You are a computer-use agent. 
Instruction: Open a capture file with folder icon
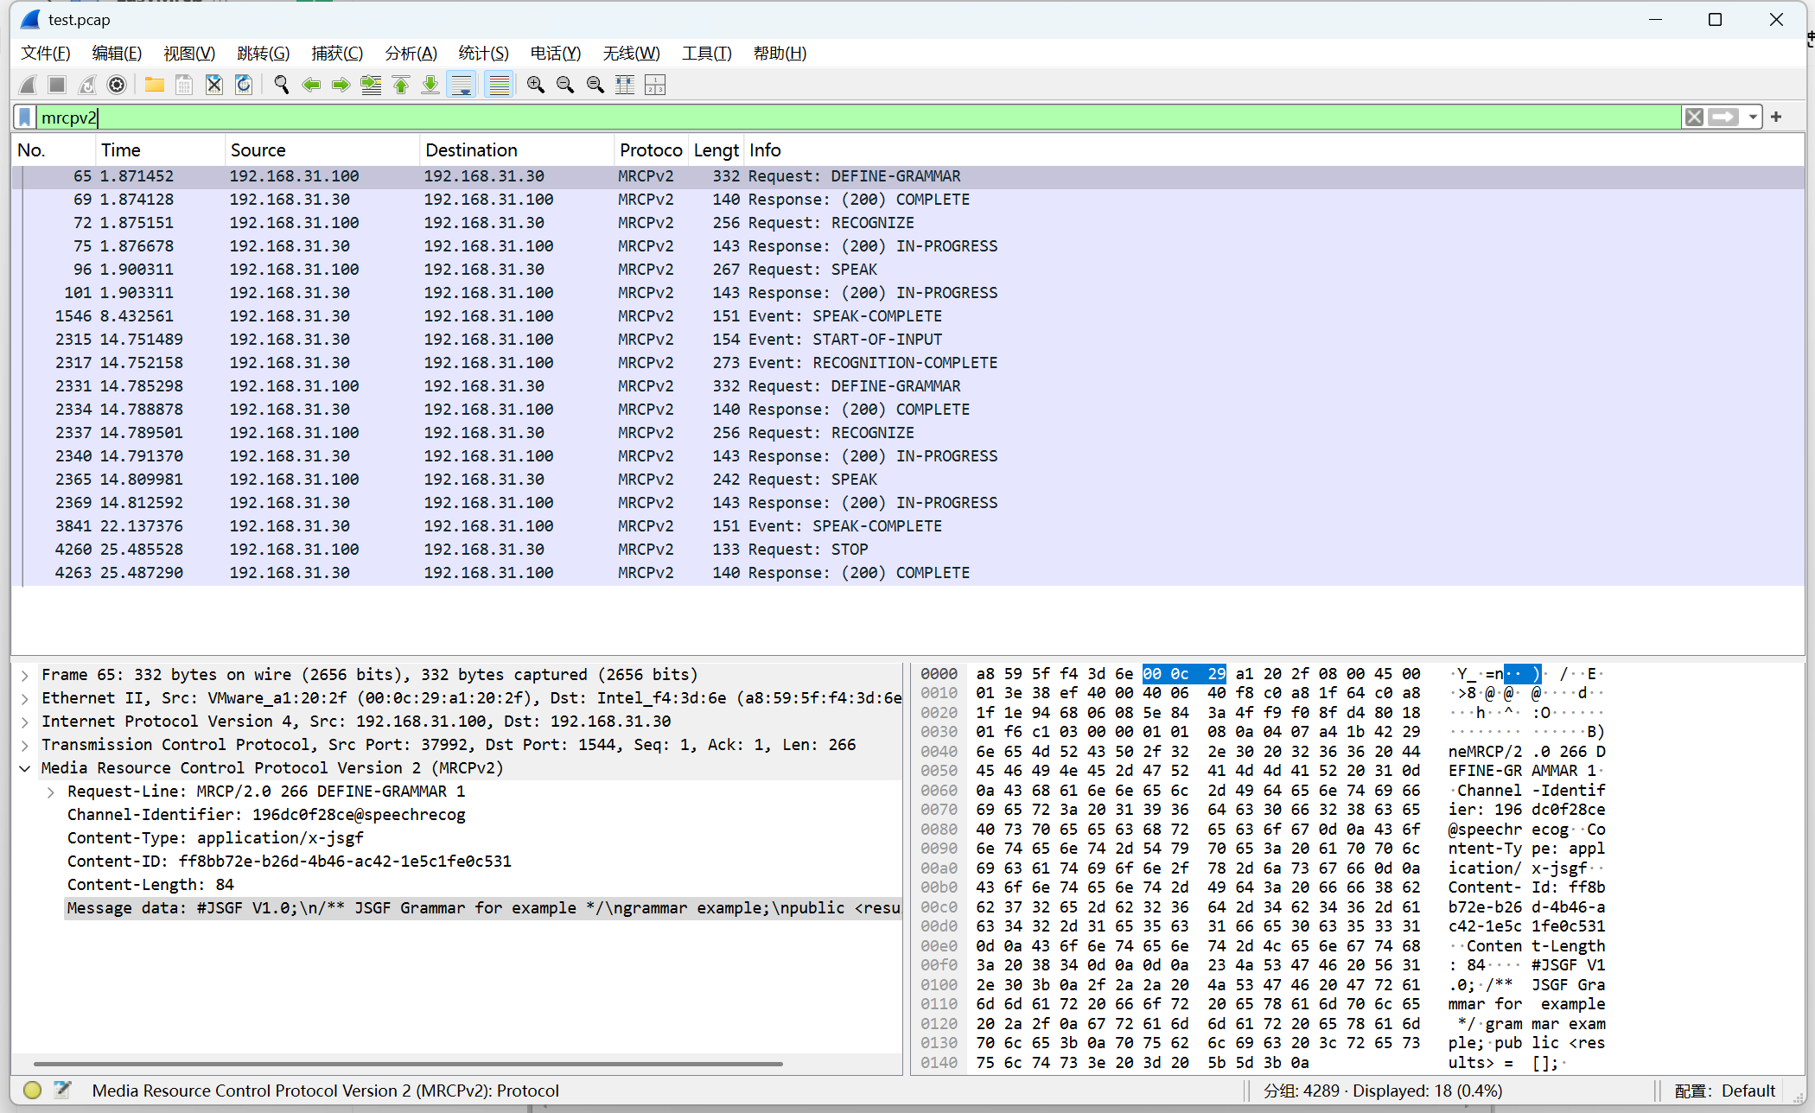(155, 85)
